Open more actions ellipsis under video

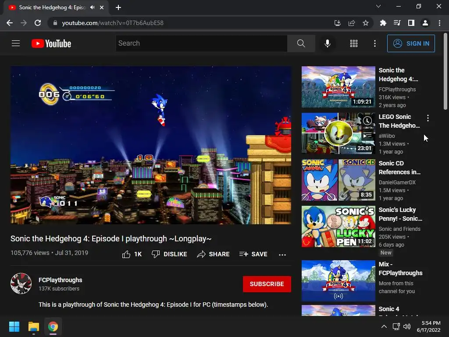pos(282,255)
